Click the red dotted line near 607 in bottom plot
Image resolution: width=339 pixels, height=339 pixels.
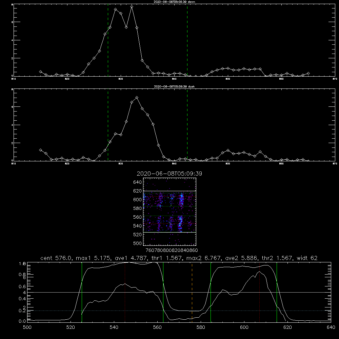260,292
